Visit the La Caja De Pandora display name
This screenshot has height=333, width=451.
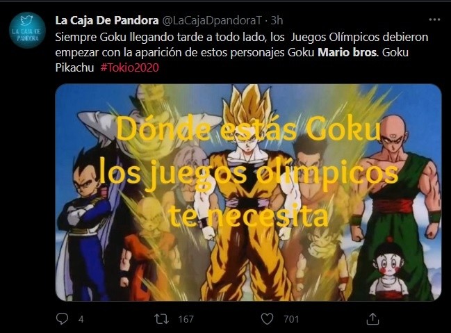tap(107, 20)
